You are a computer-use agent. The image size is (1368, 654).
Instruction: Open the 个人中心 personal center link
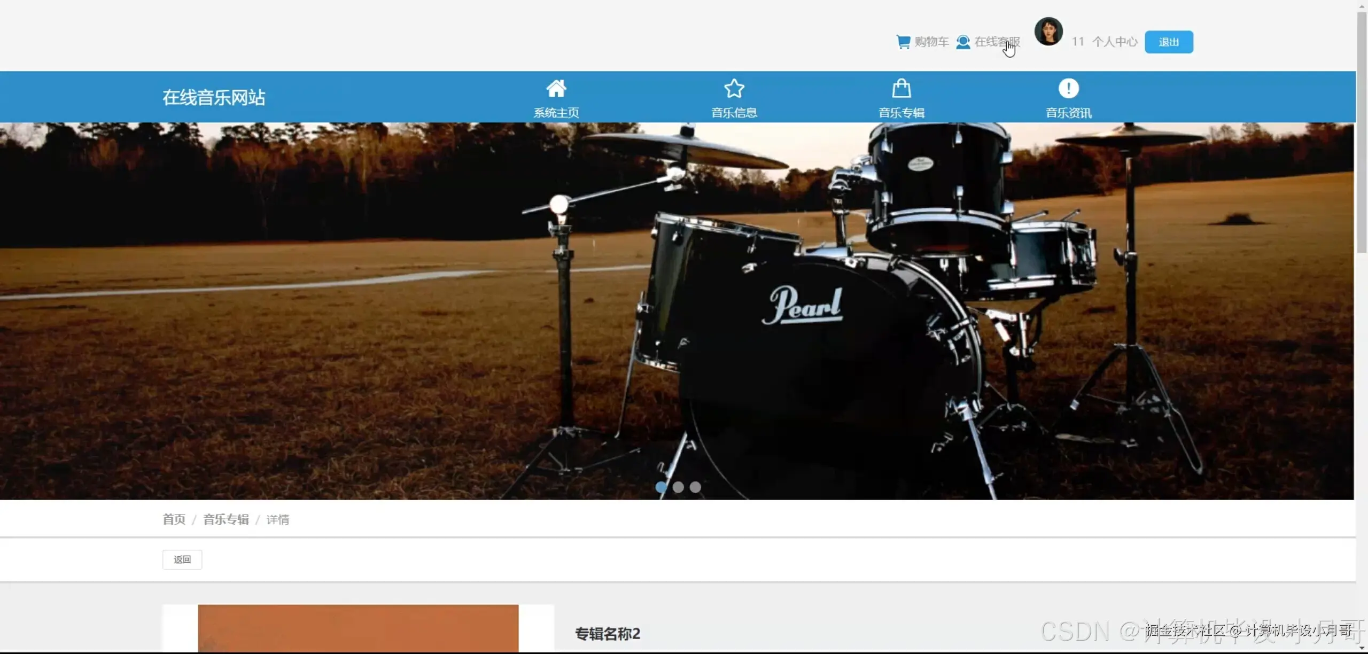(x=1115, y=42)
